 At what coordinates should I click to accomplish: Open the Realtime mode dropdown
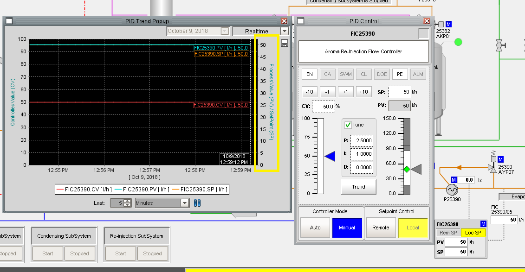284,32
